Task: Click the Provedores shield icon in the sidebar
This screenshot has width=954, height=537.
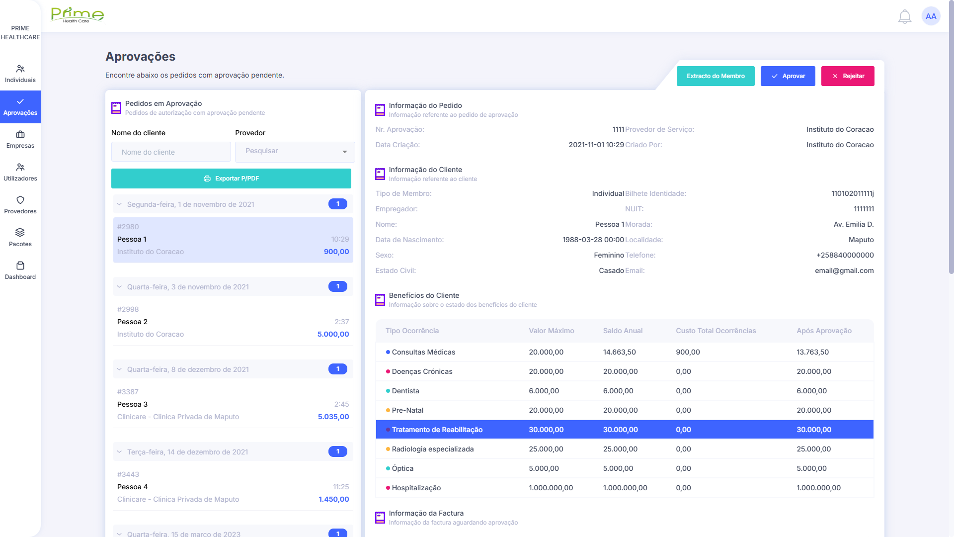Action: (20, 200)
